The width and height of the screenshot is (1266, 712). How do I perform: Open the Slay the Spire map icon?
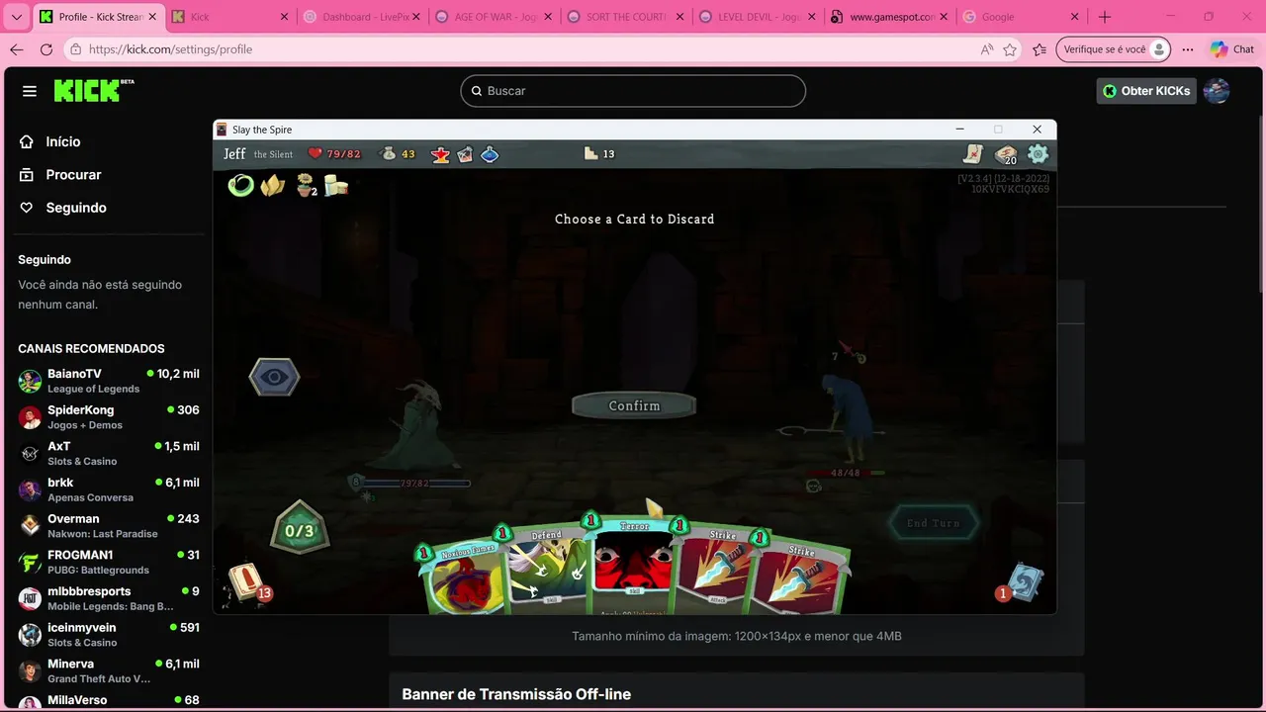click(973, 153)
